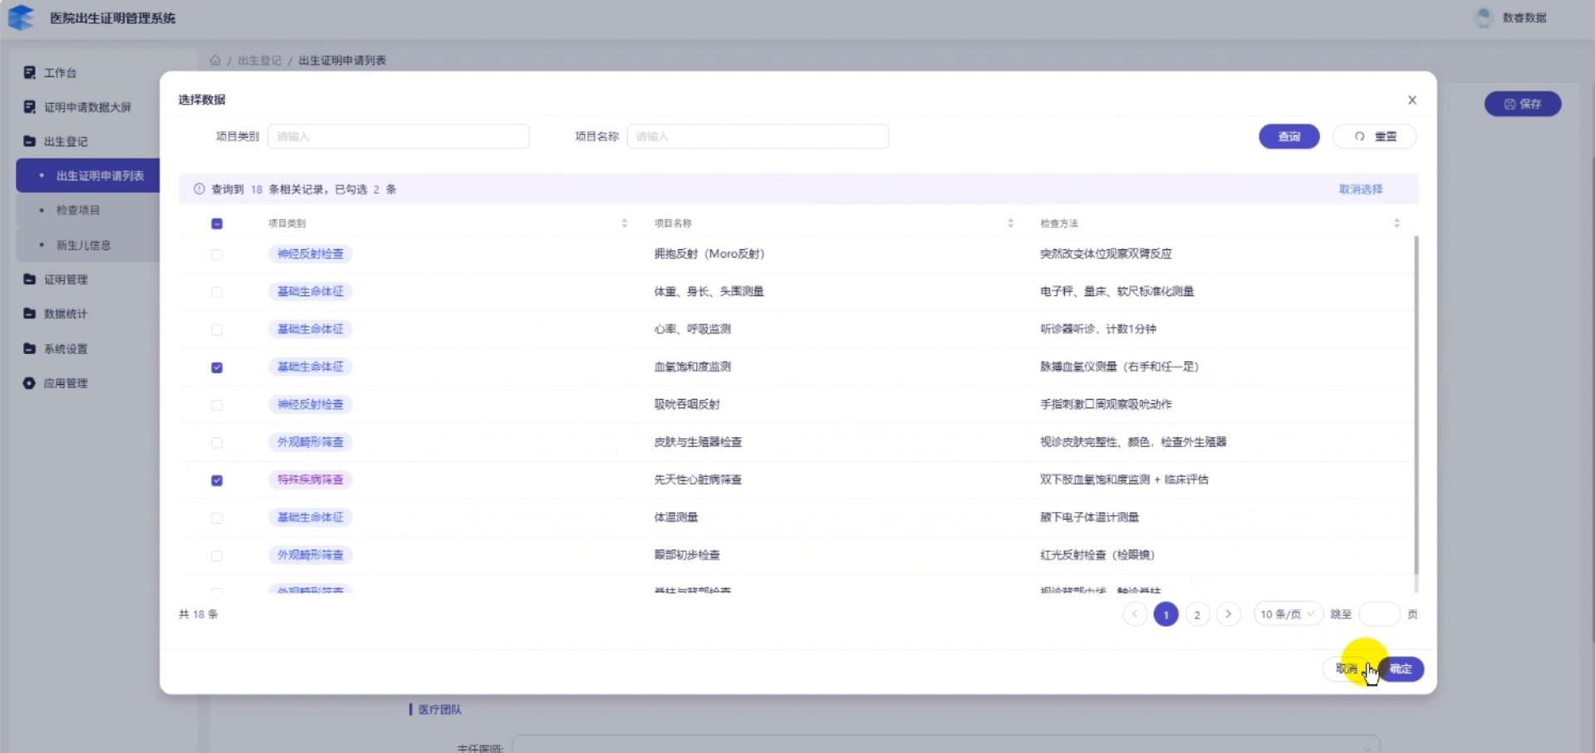Screen dimensions: 1595x753
Task: Click the 跳至 page jump input
Action: pyautogui.click(x=1379, y=614)
